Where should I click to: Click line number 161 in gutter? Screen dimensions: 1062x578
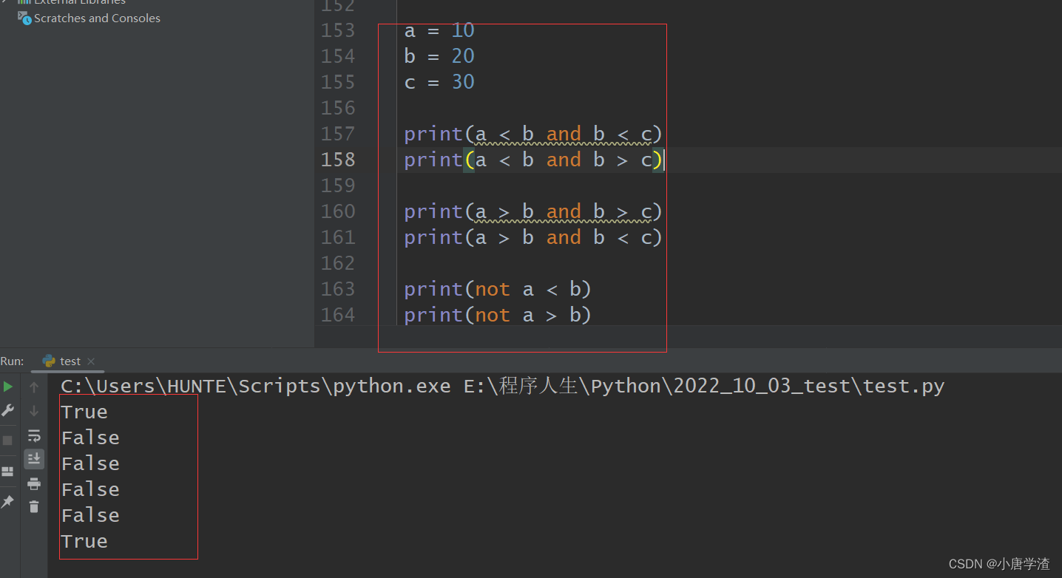tap(338, 237)
